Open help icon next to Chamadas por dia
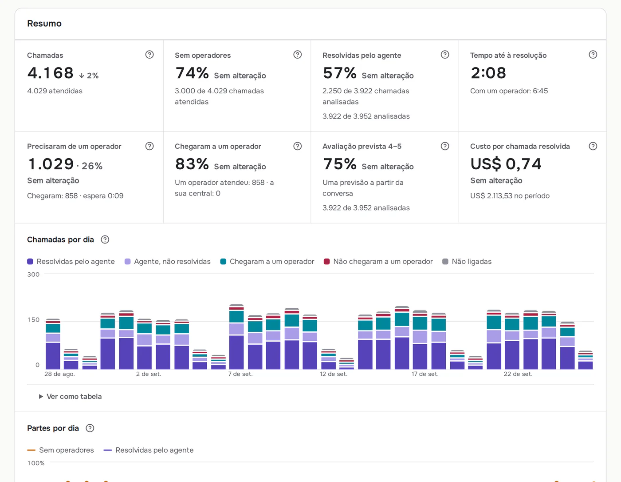The height and width of the screenshot is (482, 621). pyautogui.click(x=105, y=239)
